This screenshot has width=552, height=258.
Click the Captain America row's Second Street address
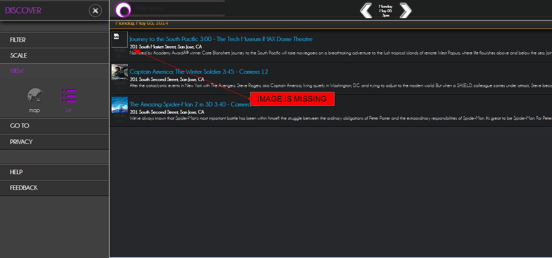167,79
